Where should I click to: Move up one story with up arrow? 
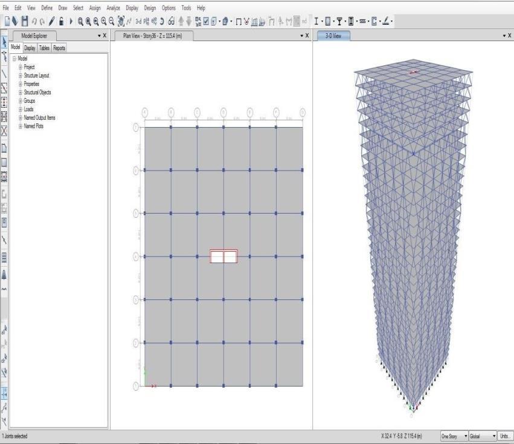click(181, 21)
